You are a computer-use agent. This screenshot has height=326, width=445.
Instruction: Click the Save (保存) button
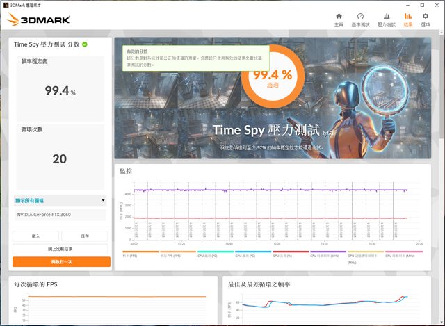click(85, 236)
